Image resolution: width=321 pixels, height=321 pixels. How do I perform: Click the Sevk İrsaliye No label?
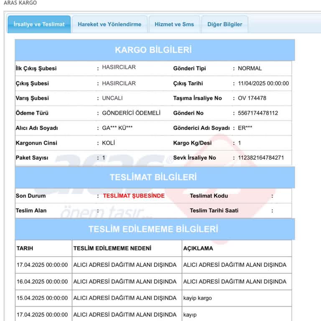pyautogui.click(x=194, y=158)
